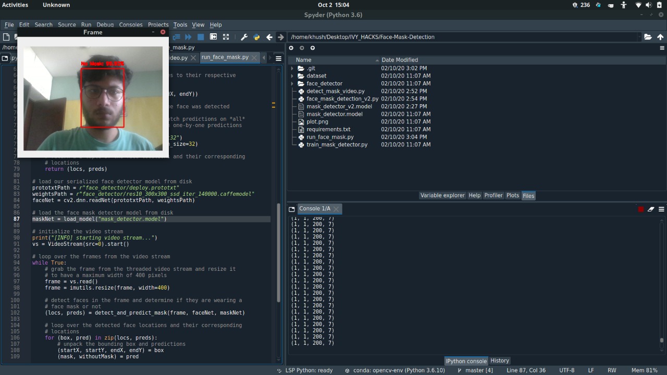
Task: Click the Continue execution double-arrow icon
Action: [188, 37]
